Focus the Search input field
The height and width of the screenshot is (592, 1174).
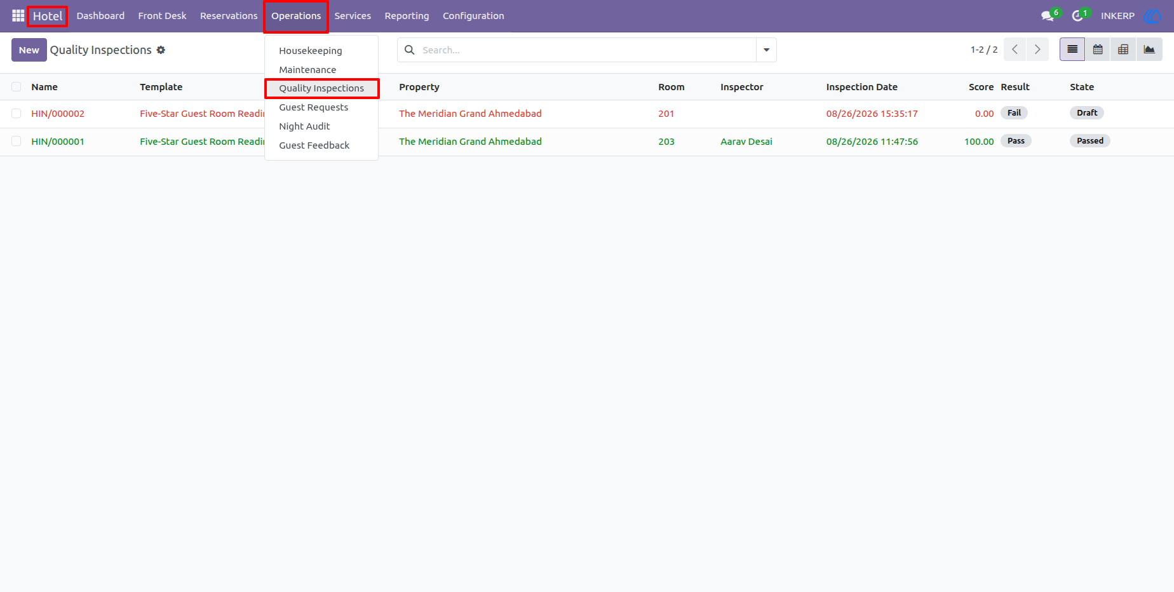(x=586, y=50)
